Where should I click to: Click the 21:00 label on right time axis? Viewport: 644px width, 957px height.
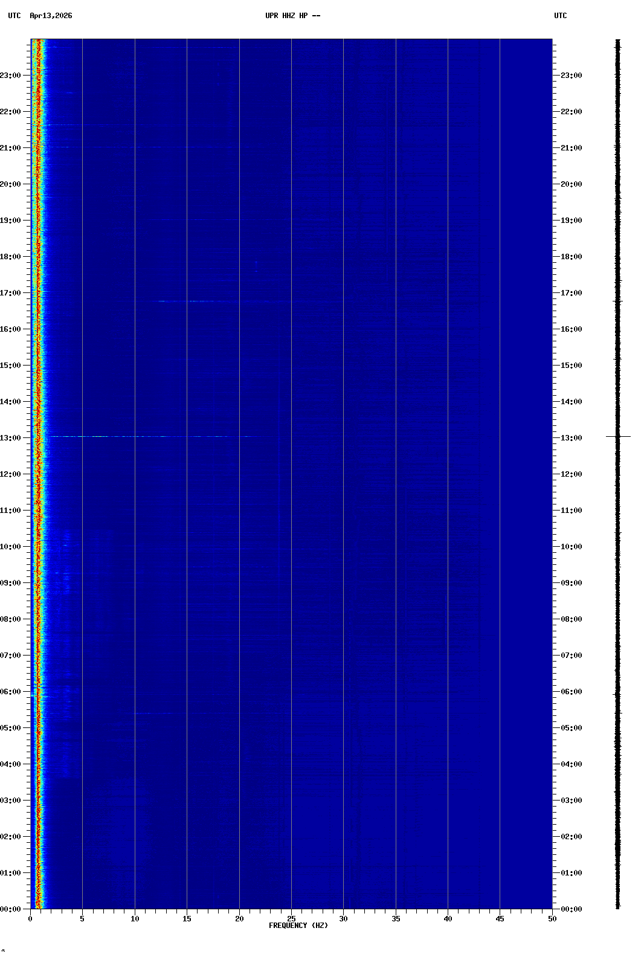pos(571,148)
